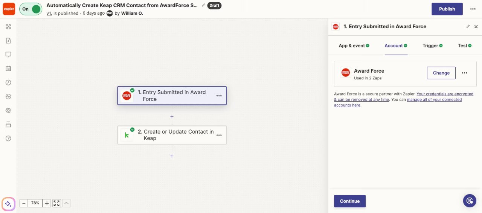This screenshot has height=213, width=482.
Task: Add a step between steps 1 and 2
Action: tap(172, 117)
